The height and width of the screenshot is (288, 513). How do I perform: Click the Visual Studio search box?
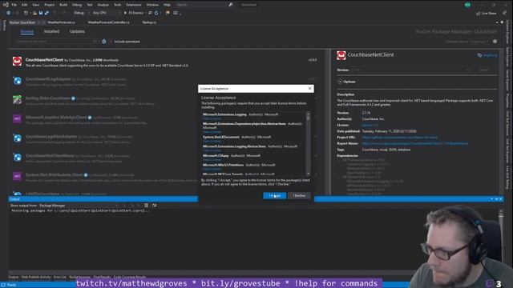tap(204, 5)
